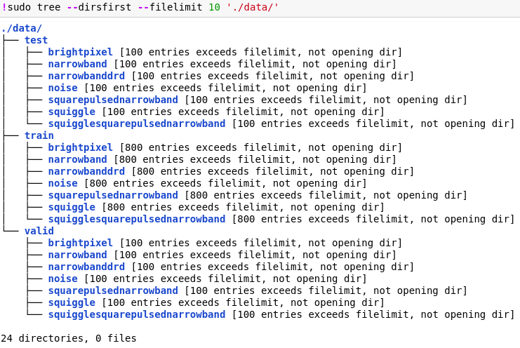The width and height of the screenshot is (520, 348).
Task: Click brightpixel folder under valid
Action: click(x=80, y=243)
